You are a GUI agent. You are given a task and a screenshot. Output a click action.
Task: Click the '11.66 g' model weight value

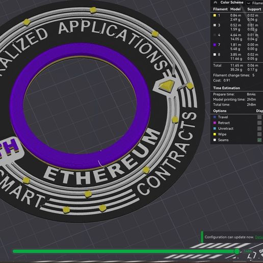tap(236, 59)
